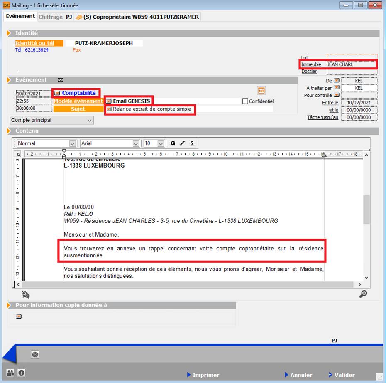Viewport: 386px width, 383px height.
Task: Click the right indent marker on the ruler
Action: point(325,155)
